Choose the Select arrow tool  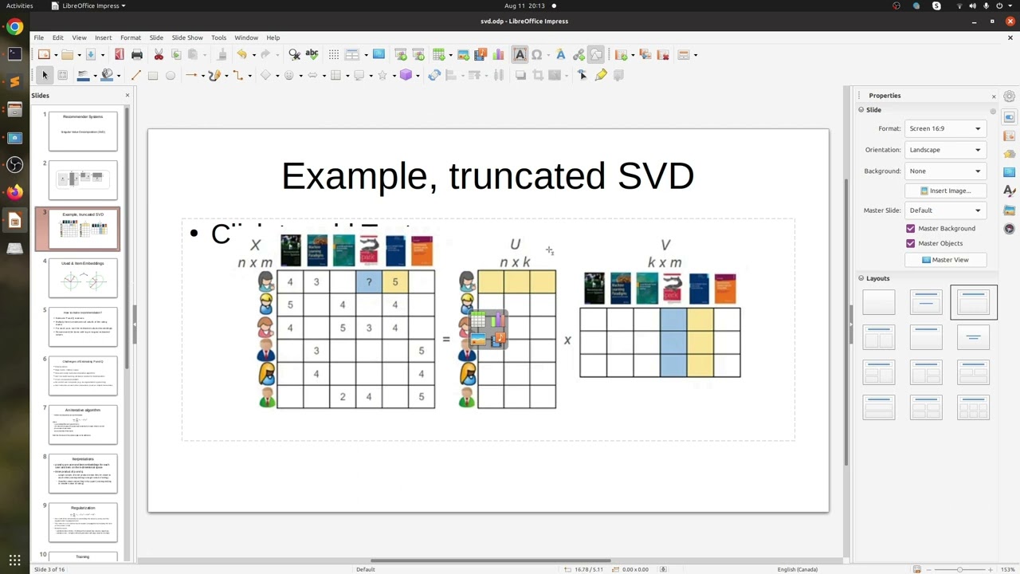[x=45, y=75]
